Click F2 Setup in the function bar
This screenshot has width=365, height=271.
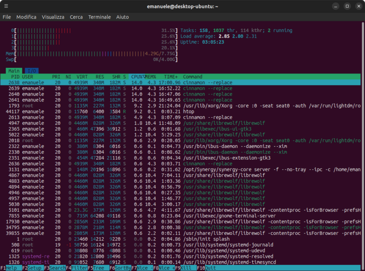click(33, 268)
